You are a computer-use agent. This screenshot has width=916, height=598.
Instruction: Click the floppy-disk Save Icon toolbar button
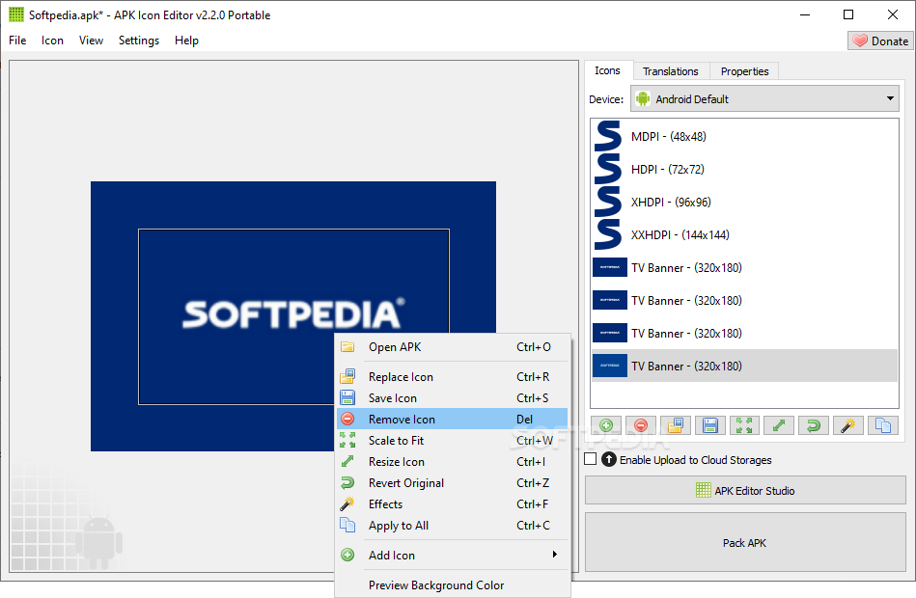(x=709, y=425)
